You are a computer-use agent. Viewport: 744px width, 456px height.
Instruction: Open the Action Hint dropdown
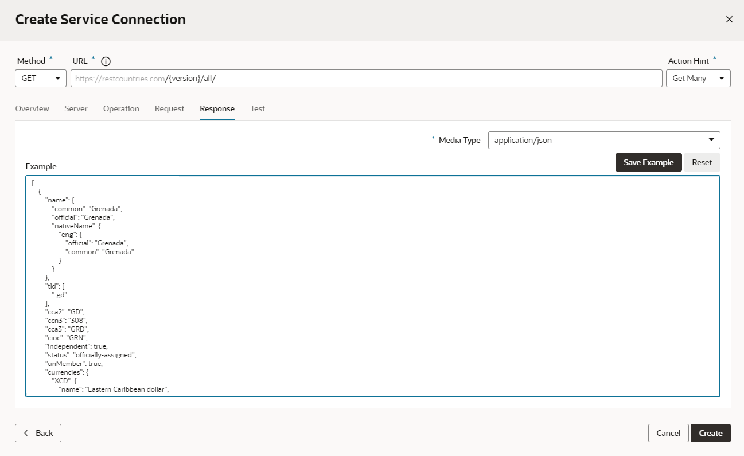pyautogui.click(x=698, y=78)
